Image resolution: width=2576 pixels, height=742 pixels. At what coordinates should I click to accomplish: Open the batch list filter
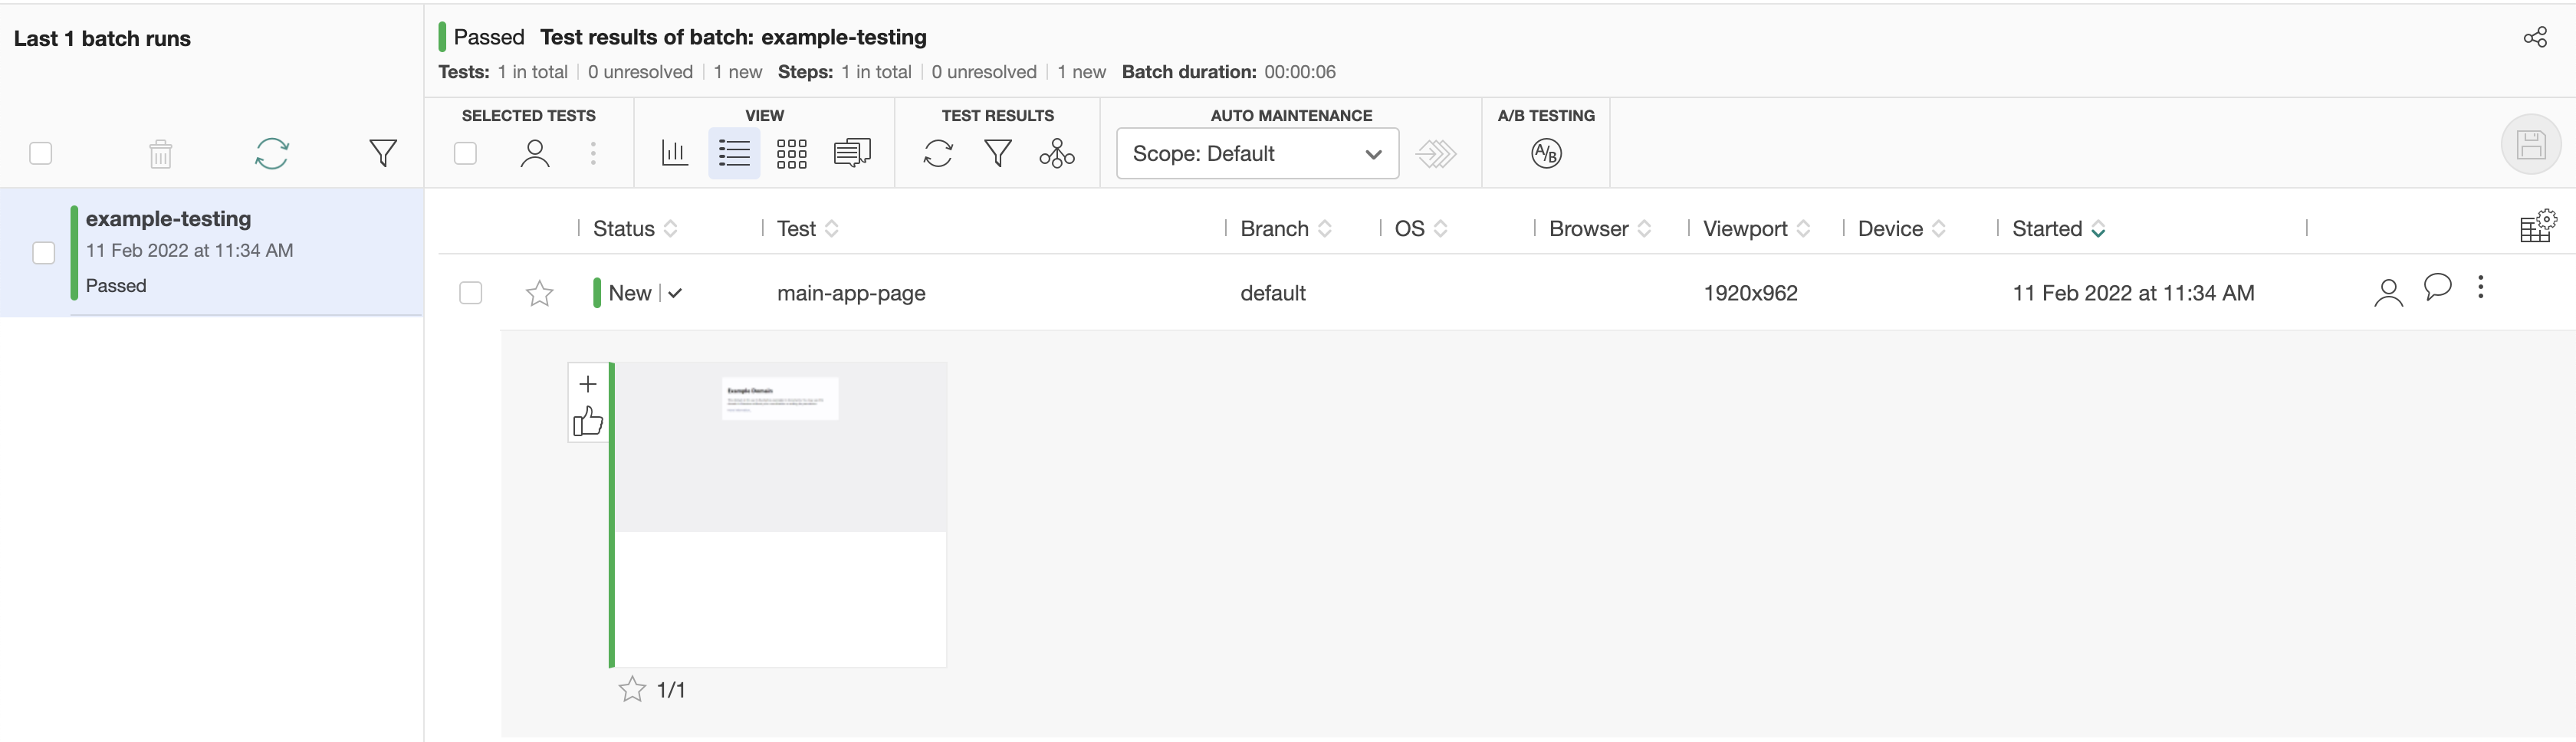click(x=382, y=153)
